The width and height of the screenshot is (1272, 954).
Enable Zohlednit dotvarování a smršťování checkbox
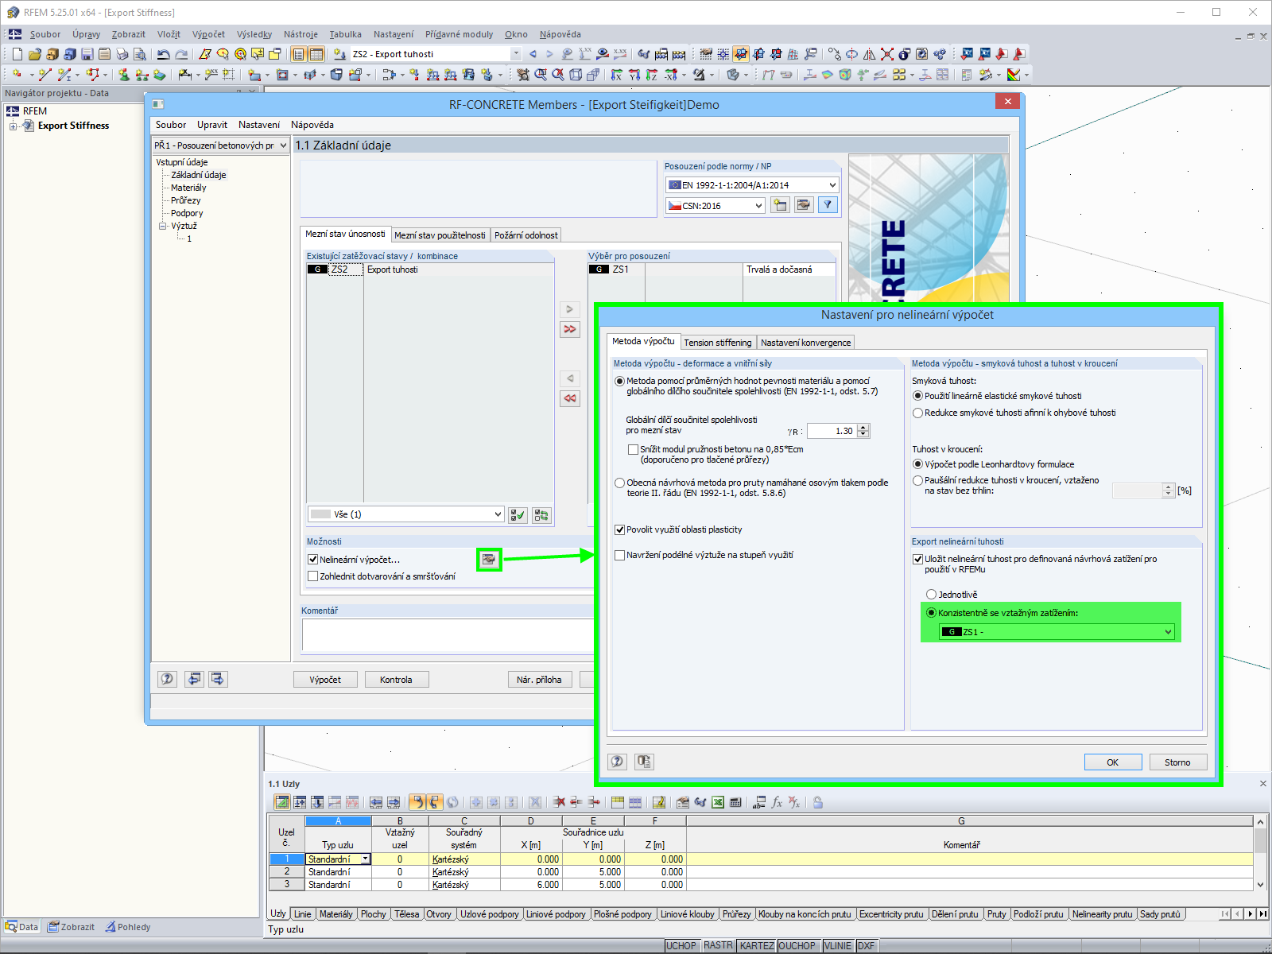(x=313, y=576)
